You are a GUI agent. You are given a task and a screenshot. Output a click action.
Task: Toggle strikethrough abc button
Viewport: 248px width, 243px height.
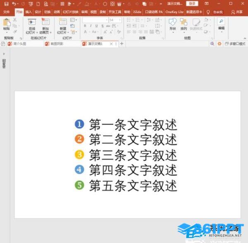(x=108, y=26)
